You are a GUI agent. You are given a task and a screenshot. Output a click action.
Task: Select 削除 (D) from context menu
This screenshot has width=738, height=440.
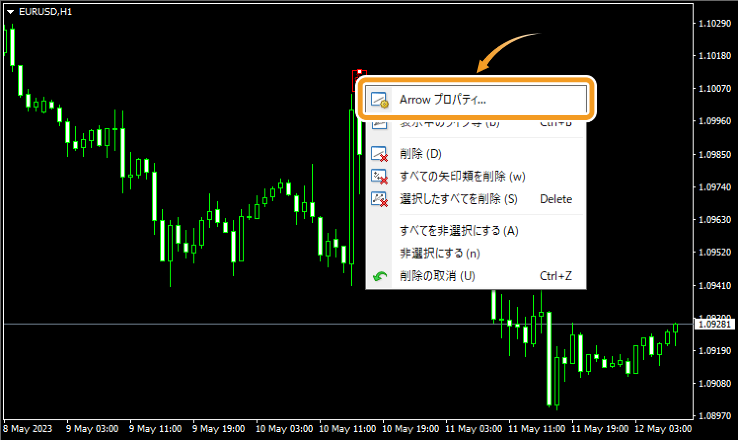[476, 153]
